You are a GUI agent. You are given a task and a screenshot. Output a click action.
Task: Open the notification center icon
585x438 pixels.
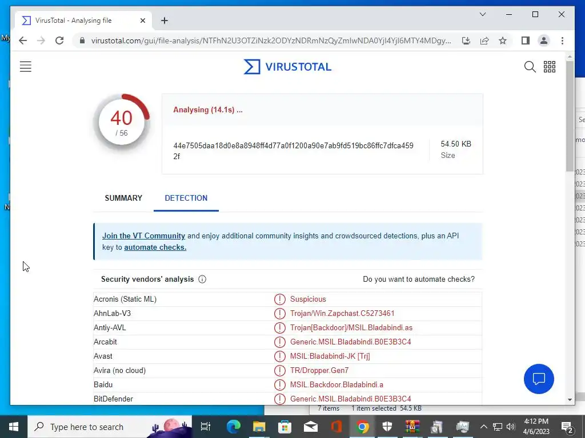tap(567, 427)
